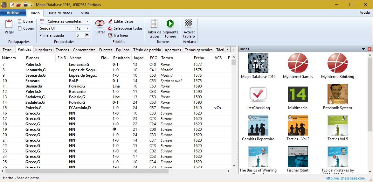
Task: Open the Segoe UI font dropdown
Action: point(73,28)
